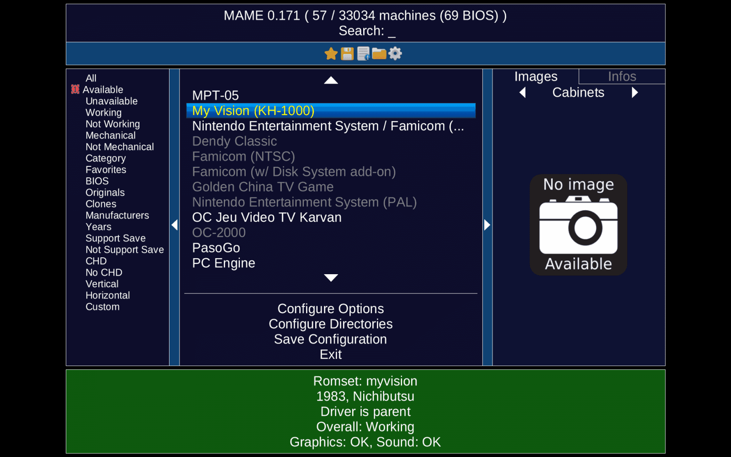This screenshot has height=457, width=731.
Task: Filter by Originals
Action: pos(105,192)
